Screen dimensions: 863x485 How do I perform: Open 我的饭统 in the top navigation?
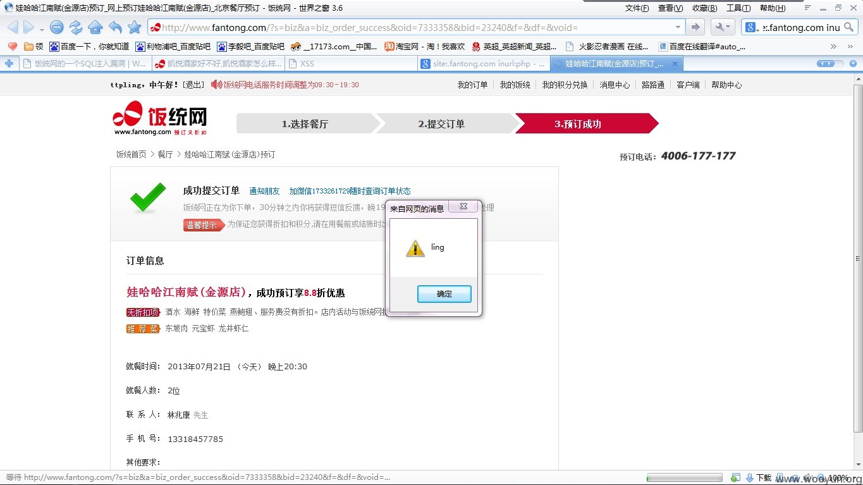tap(515, 85)
